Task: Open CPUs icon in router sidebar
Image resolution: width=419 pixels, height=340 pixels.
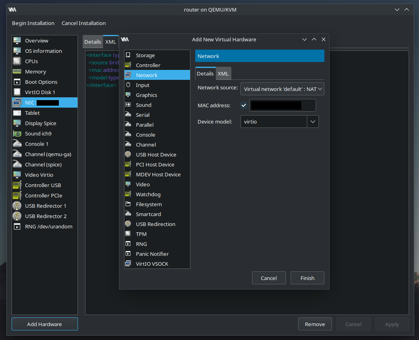Action: 17,61
